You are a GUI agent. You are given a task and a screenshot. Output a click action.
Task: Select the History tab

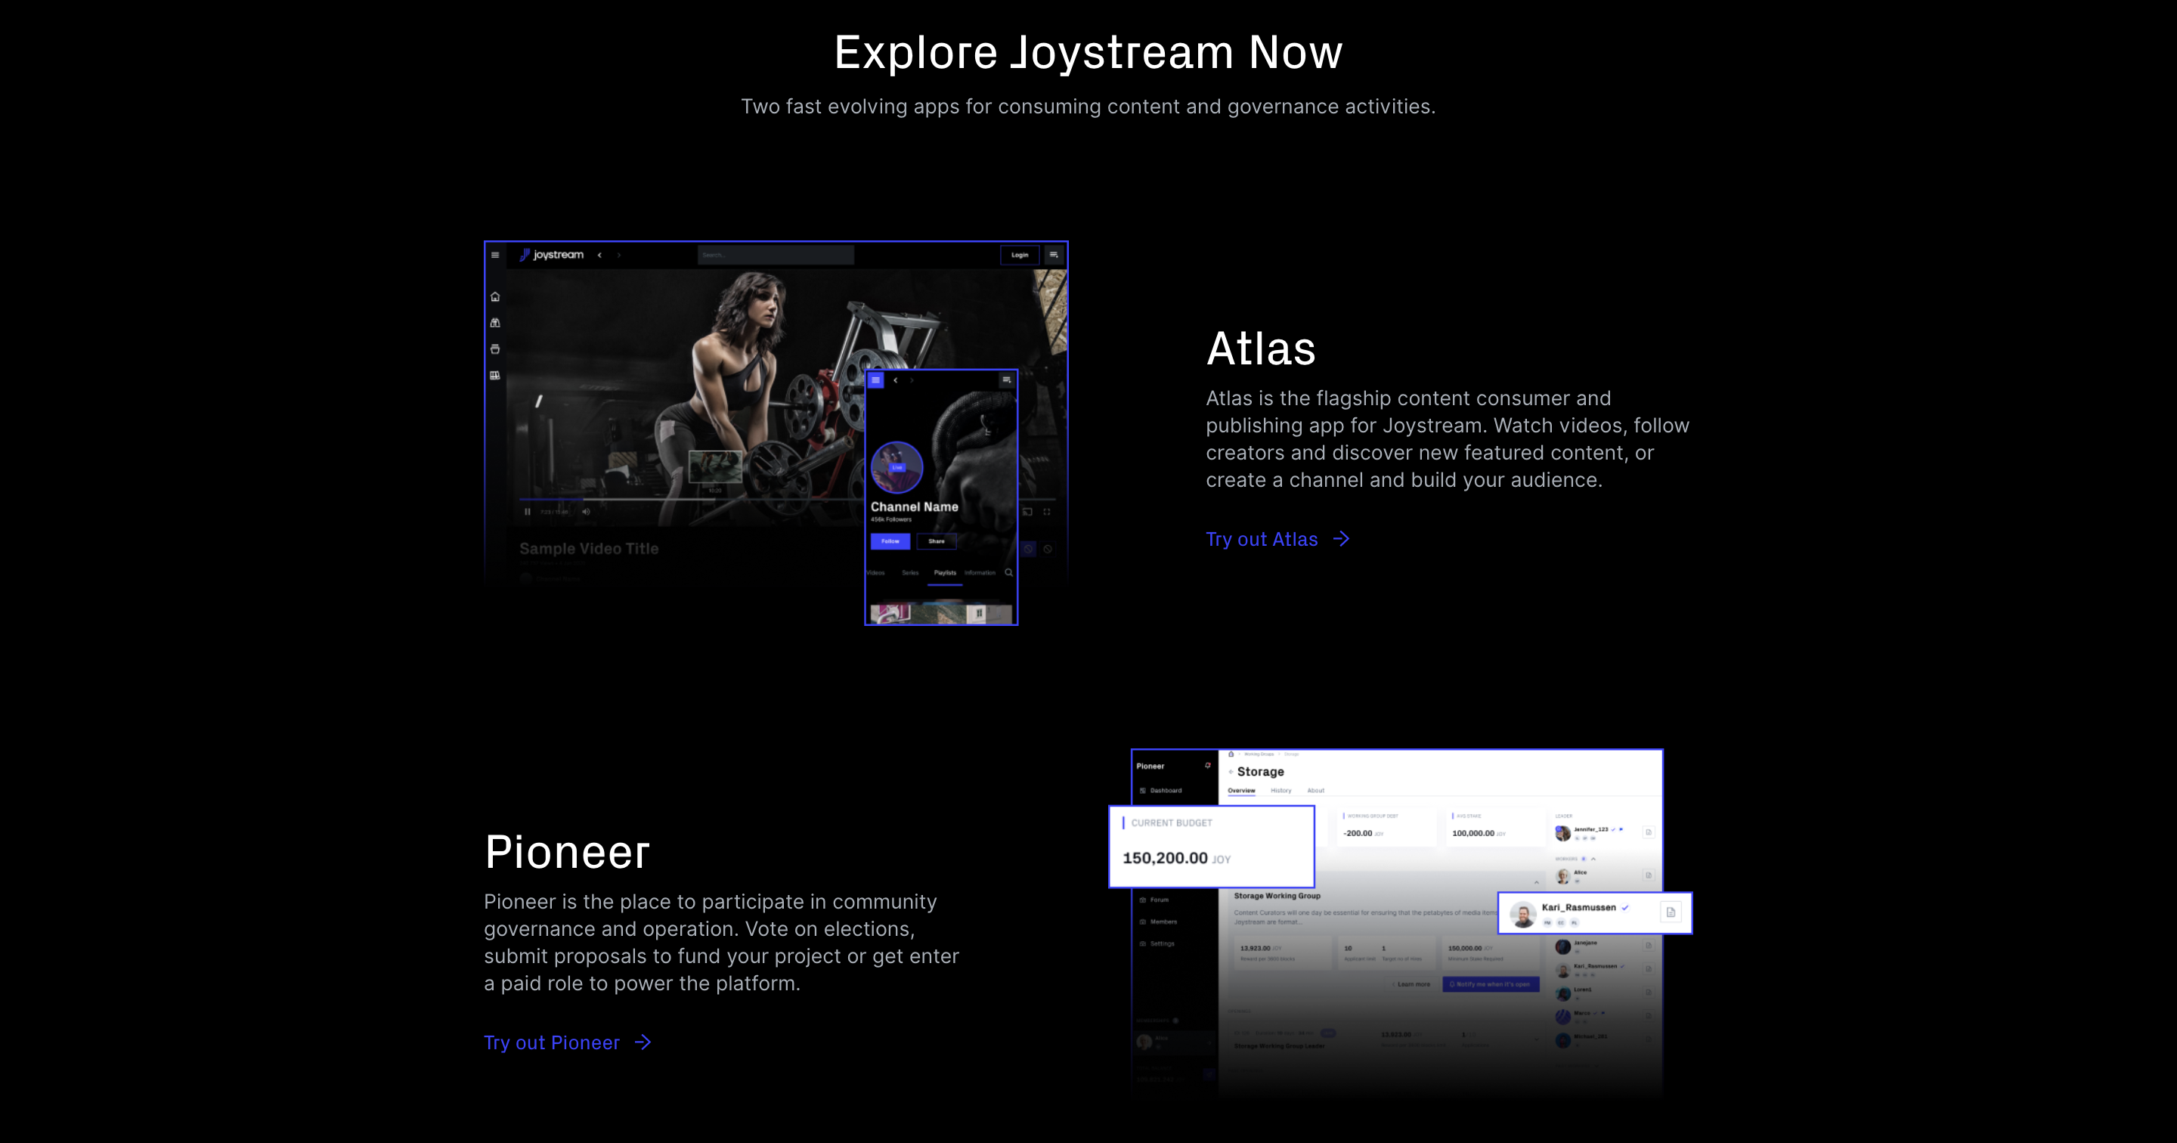tap(1281, 791)
